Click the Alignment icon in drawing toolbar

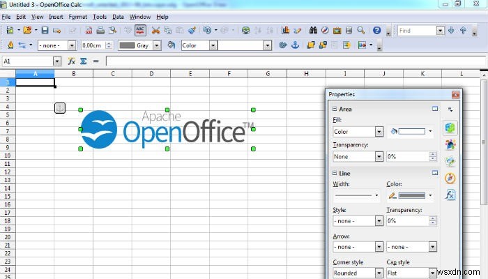click(362, 45)
